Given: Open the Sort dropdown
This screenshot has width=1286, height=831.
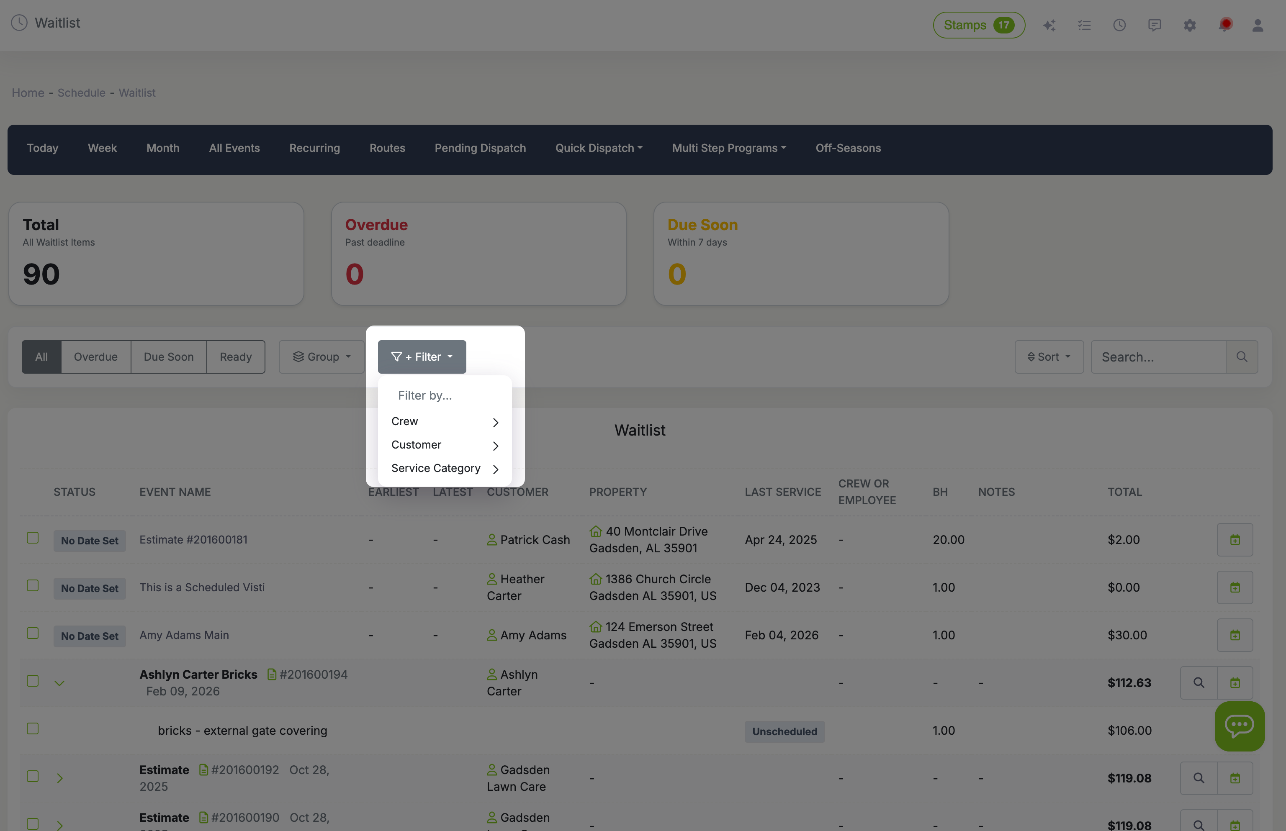Looking at the screenshot, I should pos(1049,356).
